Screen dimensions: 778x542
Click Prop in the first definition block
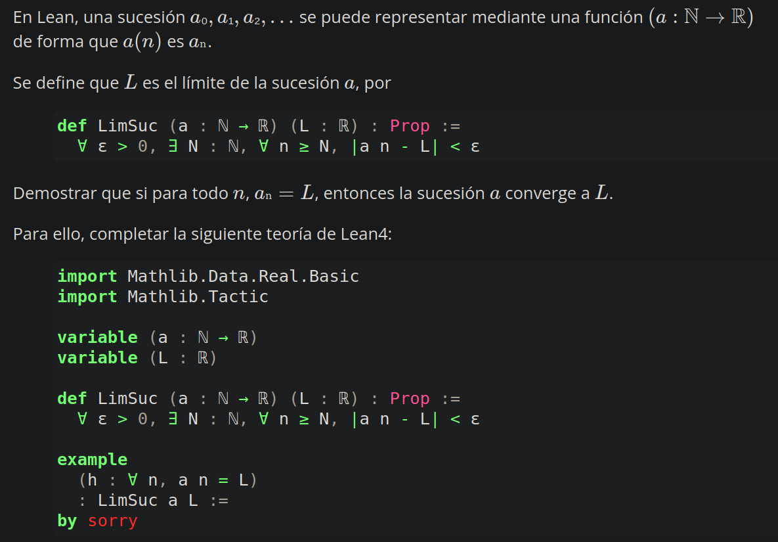pyautogui.click(x=410, y=125)
